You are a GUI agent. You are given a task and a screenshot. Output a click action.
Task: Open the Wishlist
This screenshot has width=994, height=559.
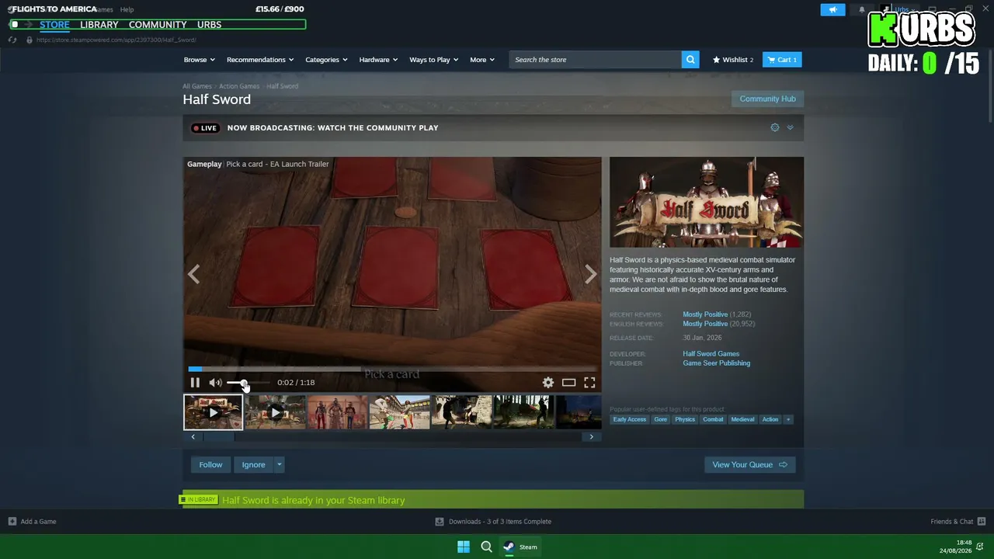(x=733, y=60)
